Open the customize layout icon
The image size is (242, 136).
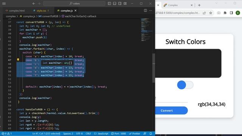pos(125,3)
